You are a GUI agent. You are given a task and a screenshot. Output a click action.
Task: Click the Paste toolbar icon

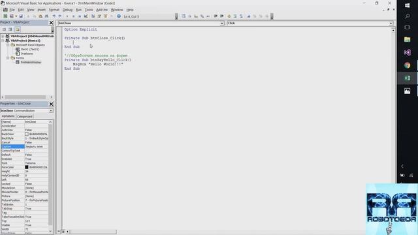[40, 16]
